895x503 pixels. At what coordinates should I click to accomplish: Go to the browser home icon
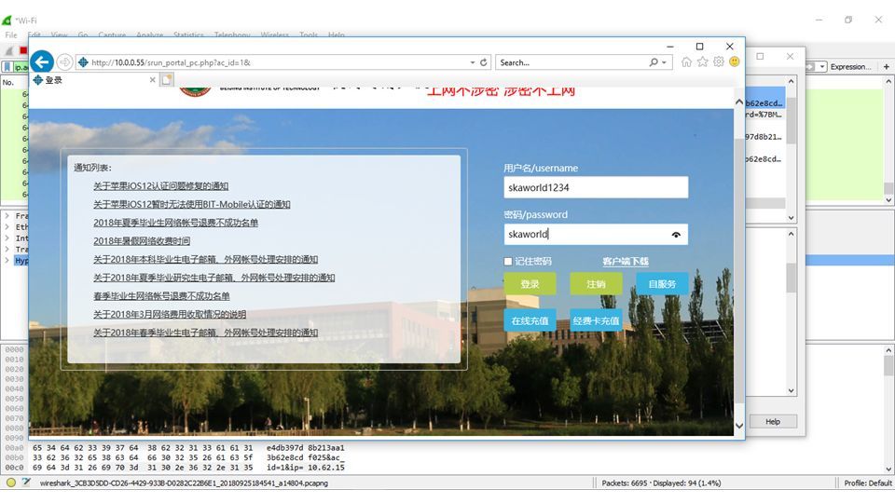click(x=687, y=61)
